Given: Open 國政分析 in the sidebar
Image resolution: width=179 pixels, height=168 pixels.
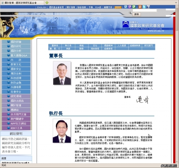Looking at the screenshot, I should click(x=16, y=51).
